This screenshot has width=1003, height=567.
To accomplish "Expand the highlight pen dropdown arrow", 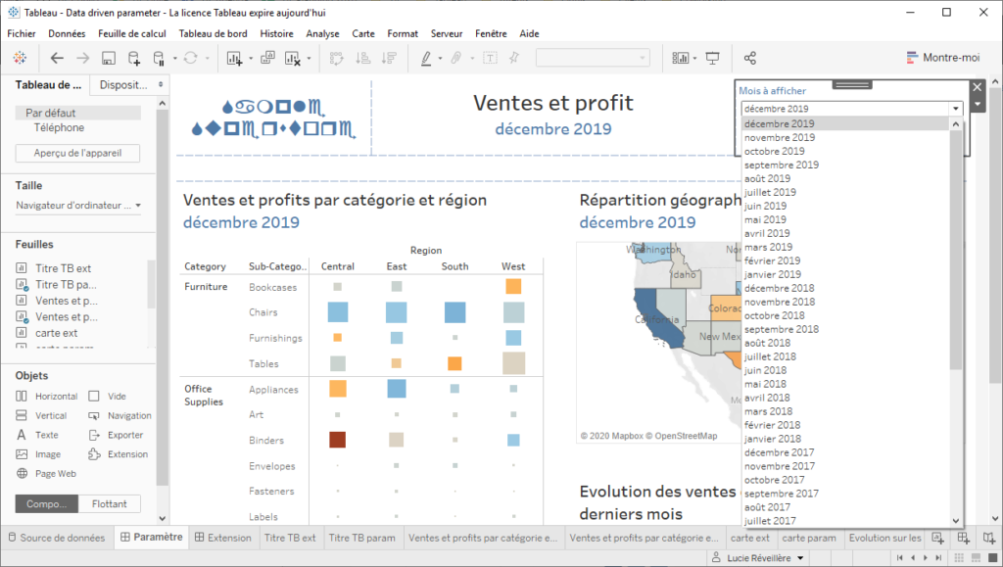I will (x=440, y=58).
